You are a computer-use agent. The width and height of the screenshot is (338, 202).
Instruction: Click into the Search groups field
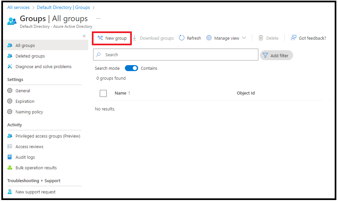176,55
